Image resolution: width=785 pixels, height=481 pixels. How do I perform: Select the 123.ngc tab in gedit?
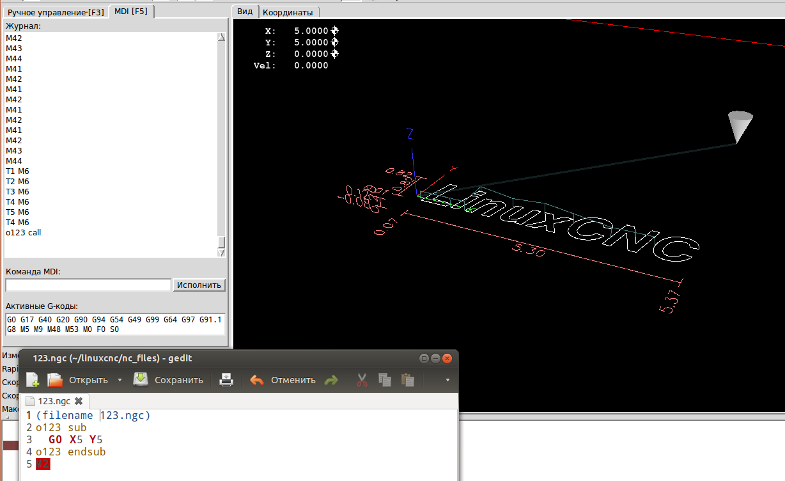(54, 401)
